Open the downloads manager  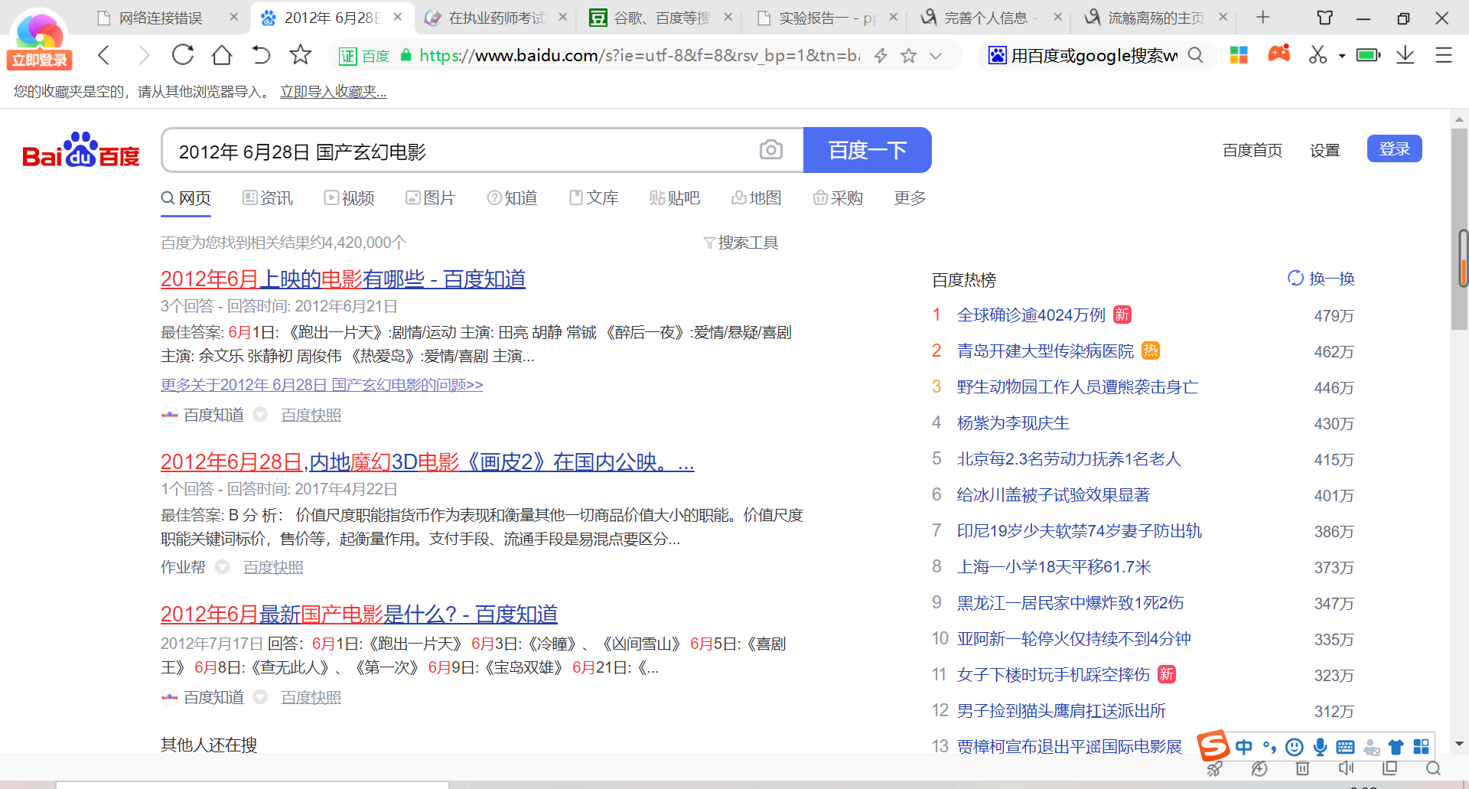pos(1405,55)
